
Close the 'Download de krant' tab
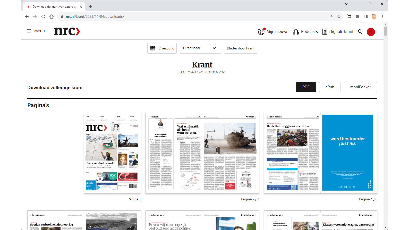(x=81, y=7)
